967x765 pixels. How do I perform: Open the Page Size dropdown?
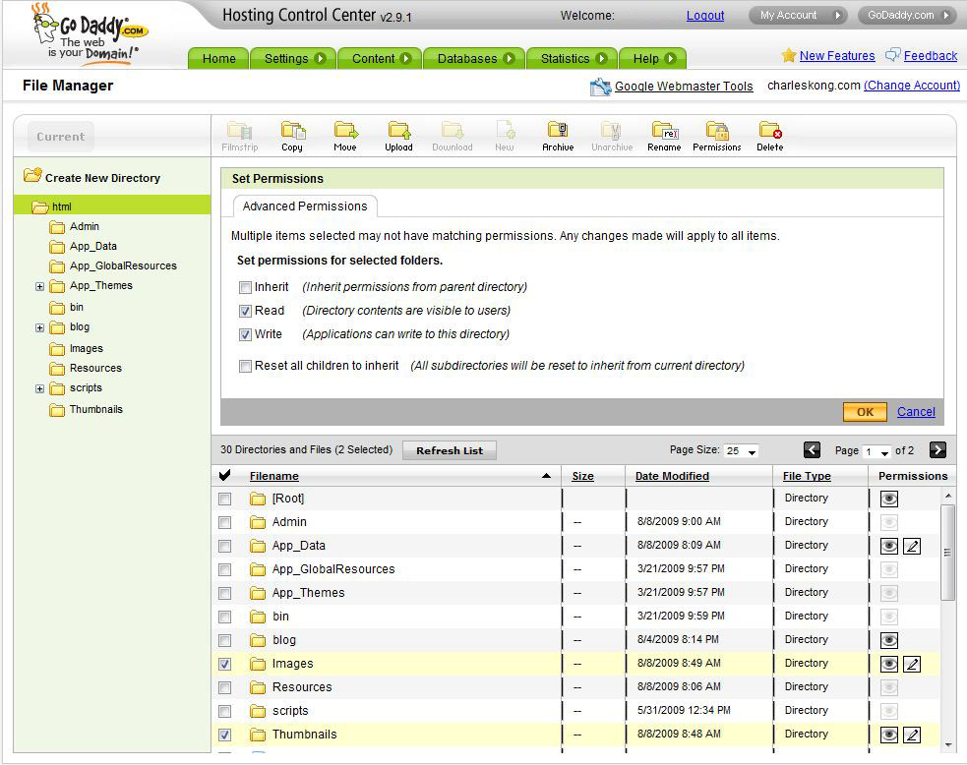(742, 450)
